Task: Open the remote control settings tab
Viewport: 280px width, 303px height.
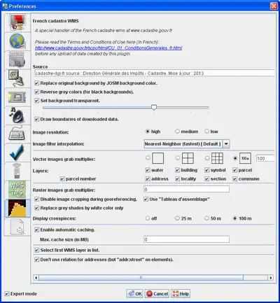Action: 17,171
